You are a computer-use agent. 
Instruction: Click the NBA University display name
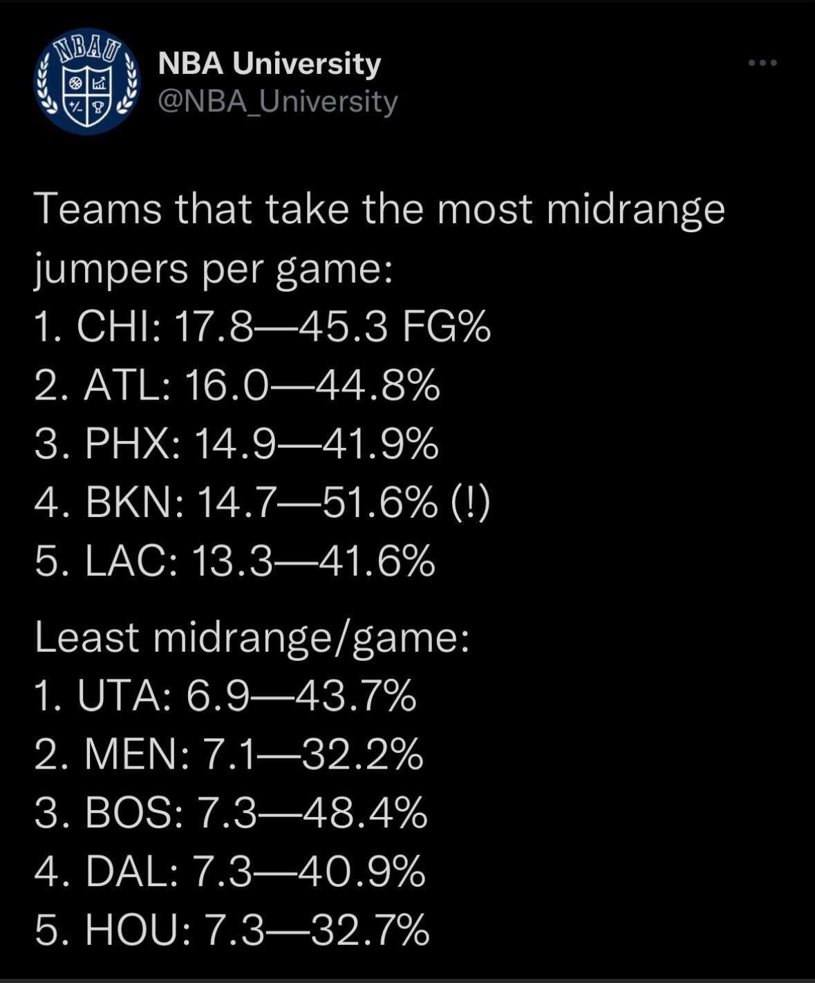coord(270,64)
